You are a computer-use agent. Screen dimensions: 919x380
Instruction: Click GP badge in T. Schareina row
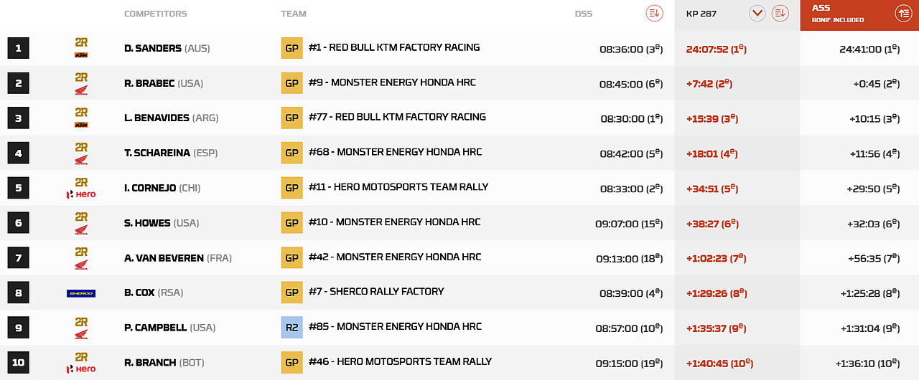291,153
